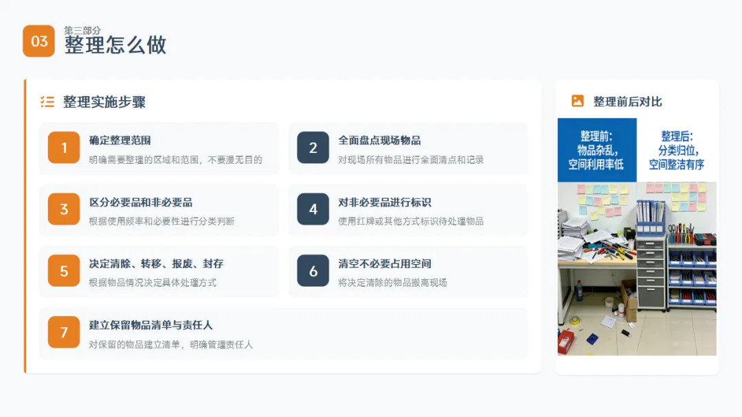The image size is (742, 417).
Task: Click step title 区分必要品和非必要品
Action: pyautogui.click(x=141, y=202)
